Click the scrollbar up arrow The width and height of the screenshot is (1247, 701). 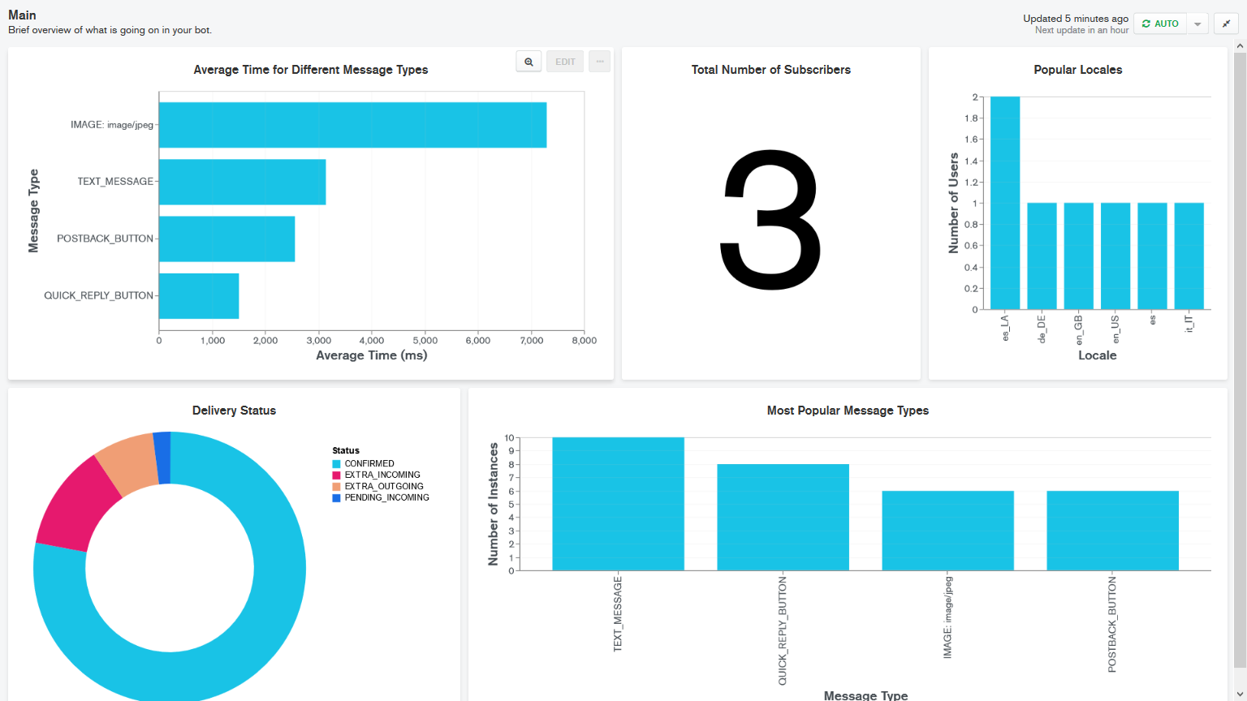point(1240,46)
